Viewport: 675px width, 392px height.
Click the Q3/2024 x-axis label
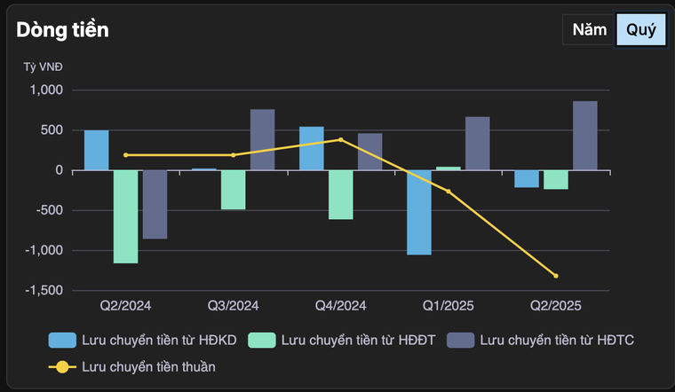pyautogui.click(x=233, y=306)
